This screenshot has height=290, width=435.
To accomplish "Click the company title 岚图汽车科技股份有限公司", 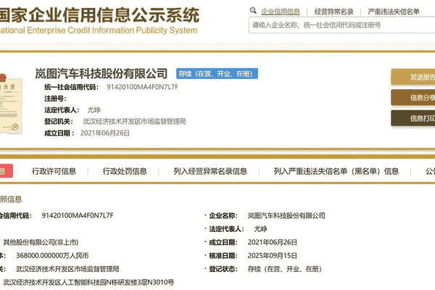I will pos(101,73).
